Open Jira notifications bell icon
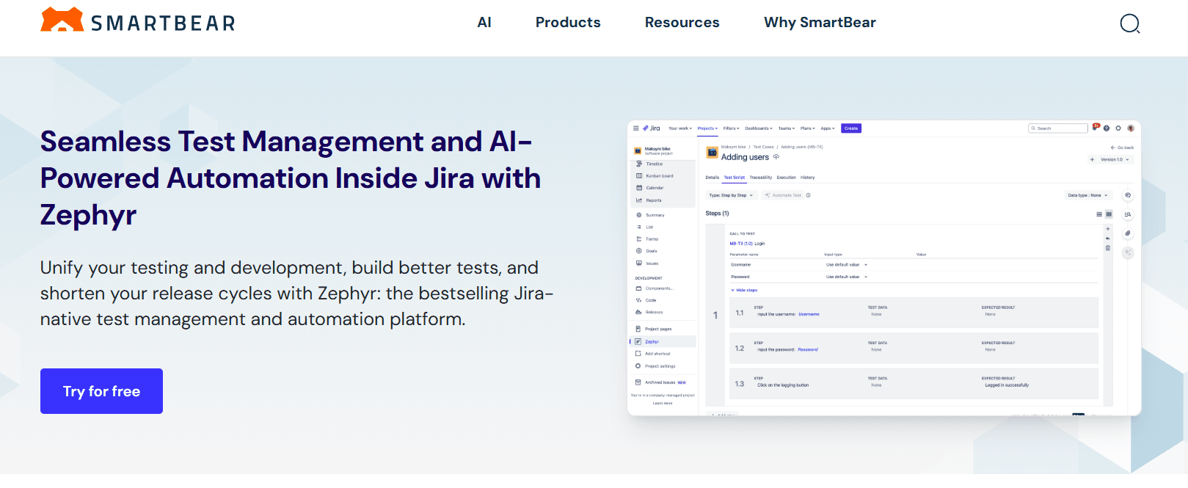Viewport: 1188px width, 488px height. [x=1096, y=128]
